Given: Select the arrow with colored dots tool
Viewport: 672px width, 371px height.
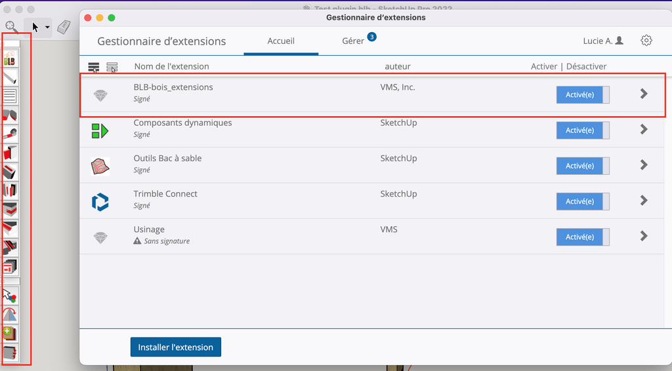Looking at the screenshot, I should pos(10,296).
